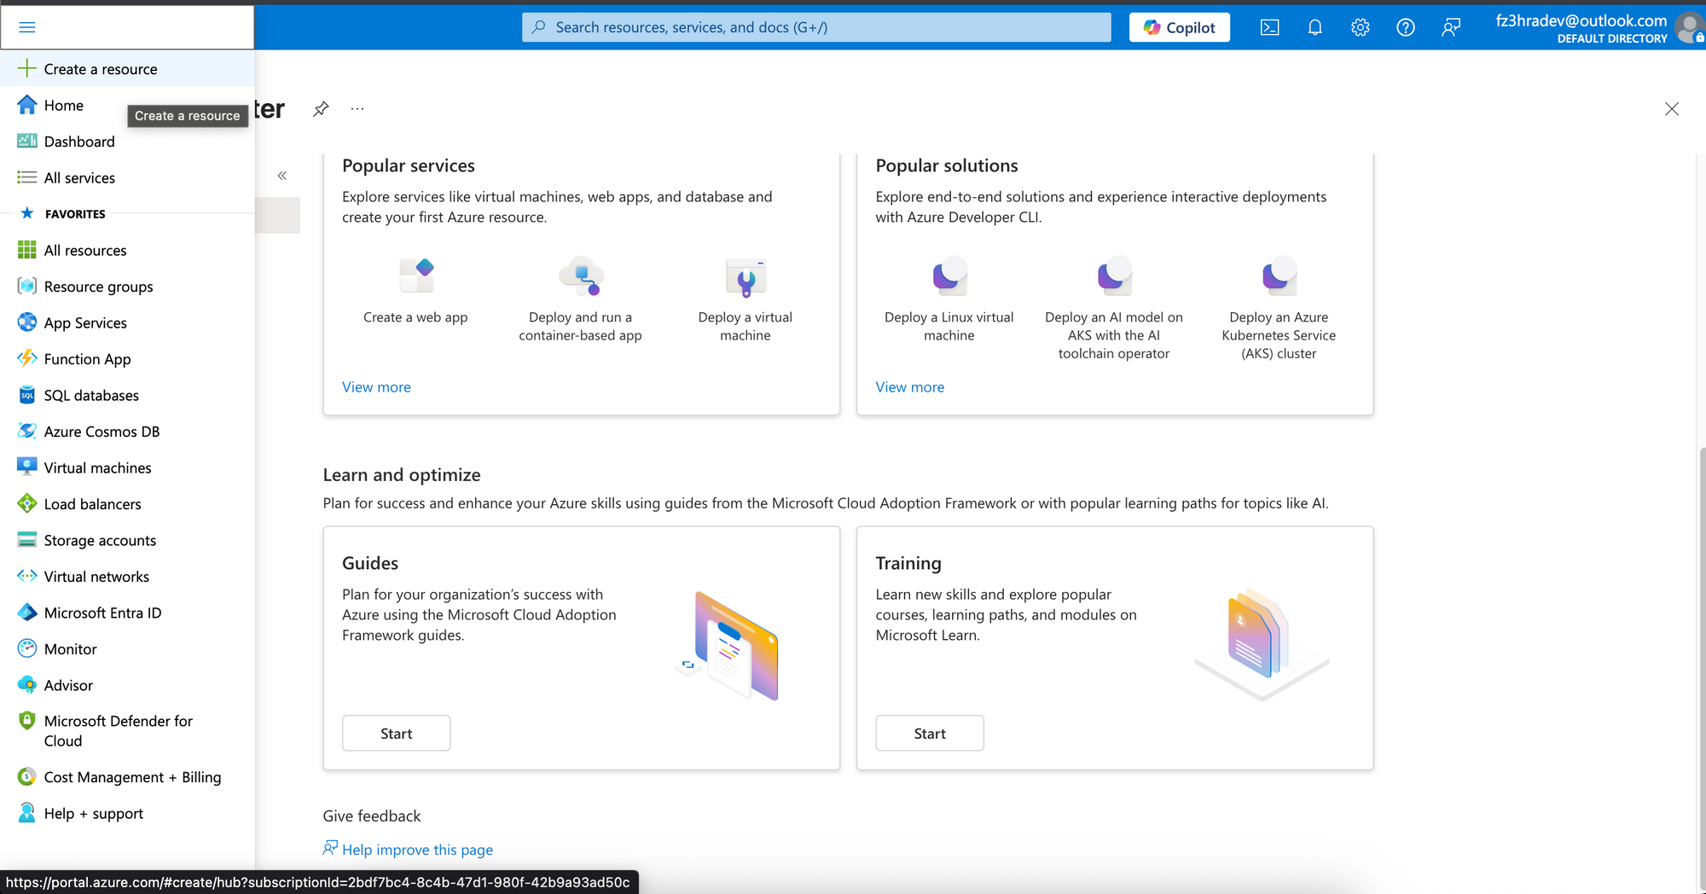The width and height of the screenshot is (1706, 894).
Task: Click Deploy and run a container-based app tile
Action: [580, 299]
